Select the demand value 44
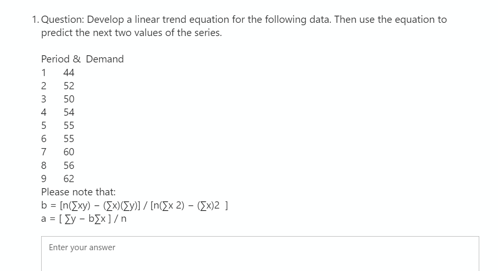Image resolution: width=498 pixels, height=271 pixels. pyautogui.click(x=69, y=72)
